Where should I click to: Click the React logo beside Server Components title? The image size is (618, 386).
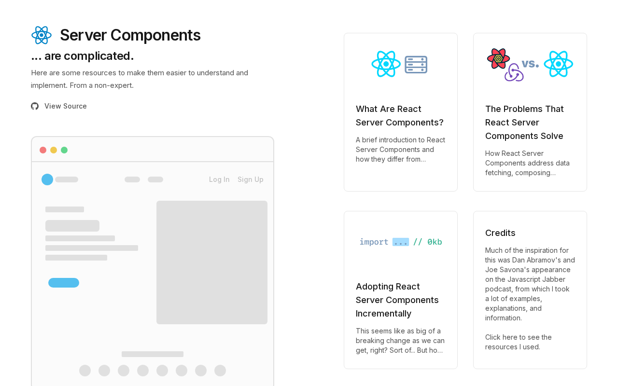point(42,35)
